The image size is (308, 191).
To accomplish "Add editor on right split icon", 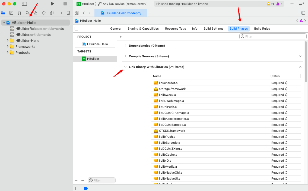I will tap(303, 13).
